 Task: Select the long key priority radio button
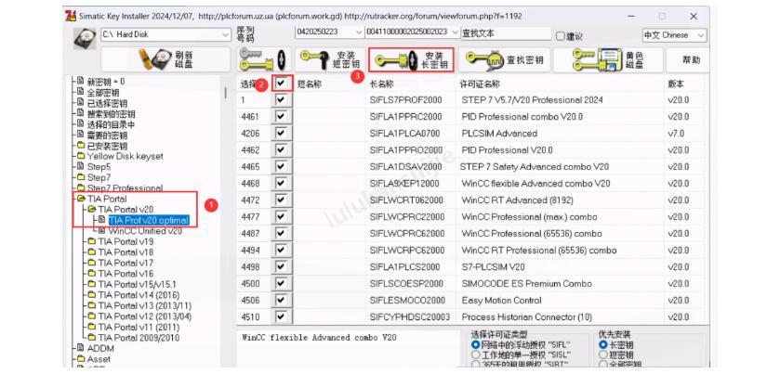603,344
